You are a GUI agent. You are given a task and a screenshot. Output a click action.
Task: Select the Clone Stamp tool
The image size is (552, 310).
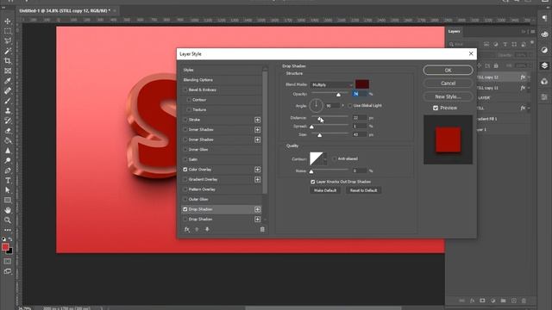[8, 111]
